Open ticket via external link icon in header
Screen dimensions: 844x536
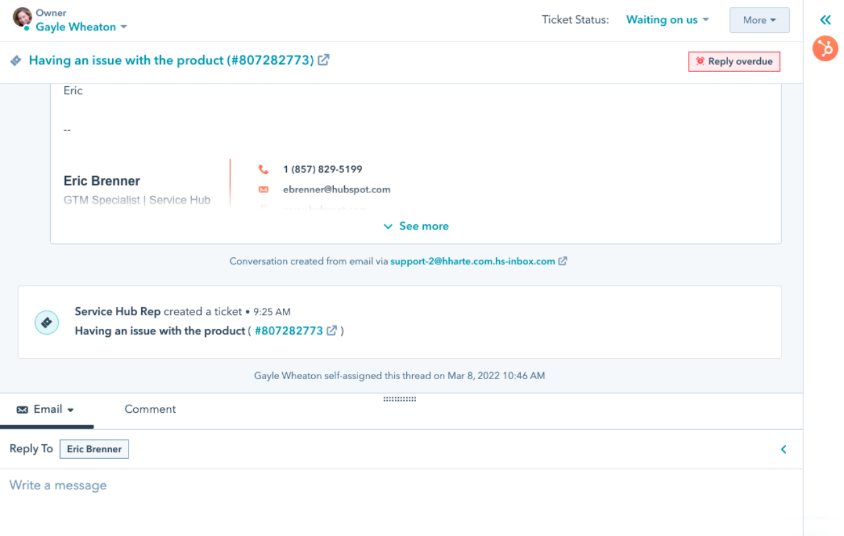point(324,60)
